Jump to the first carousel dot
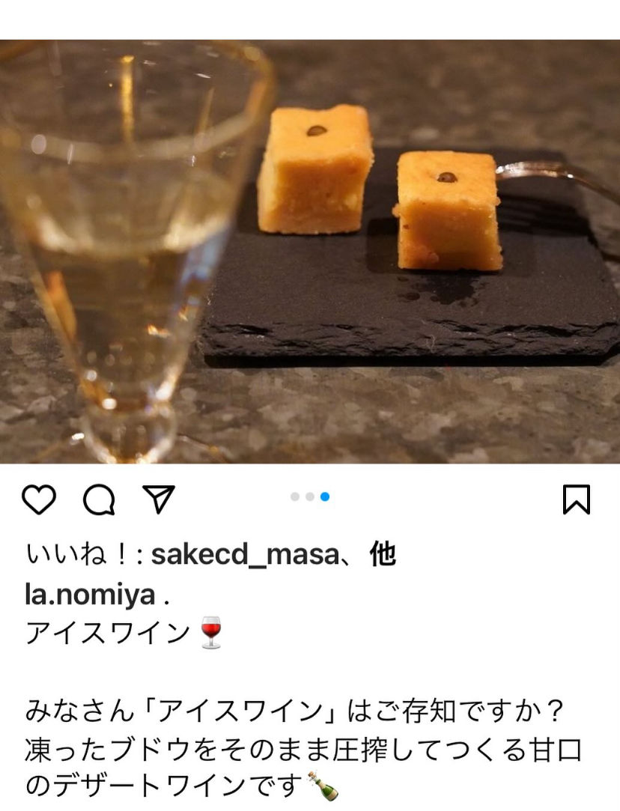 295,496
